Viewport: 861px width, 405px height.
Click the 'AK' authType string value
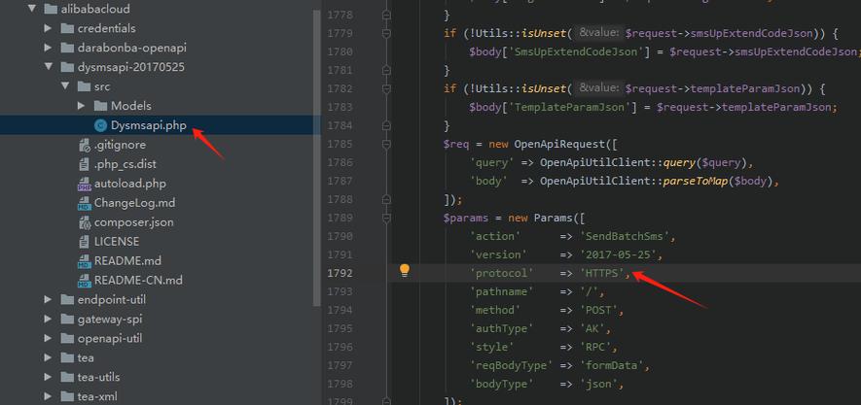[x=595, y=328]
